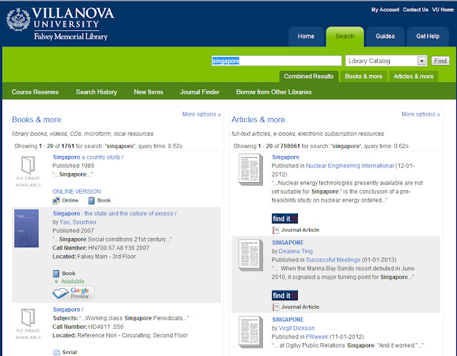
Task: Click blue book cover thumbnail of Yao Souchou book
Action: pyautogui.click(x=26, y=228)
